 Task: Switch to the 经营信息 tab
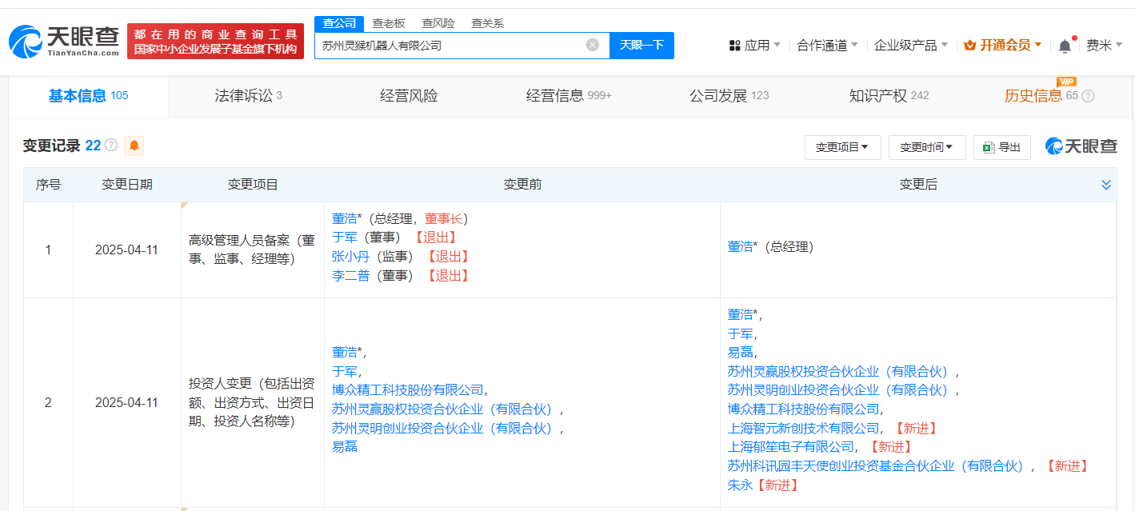[x=569, y=96]
